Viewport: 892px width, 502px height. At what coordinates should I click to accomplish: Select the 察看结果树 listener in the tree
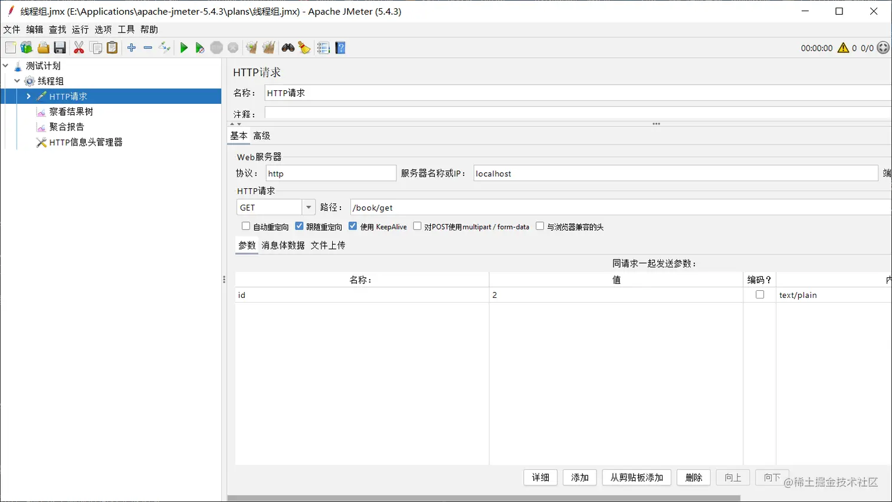(71, 111)
